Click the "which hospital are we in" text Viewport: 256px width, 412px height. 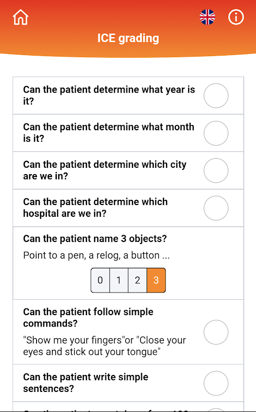coord(95,208)
